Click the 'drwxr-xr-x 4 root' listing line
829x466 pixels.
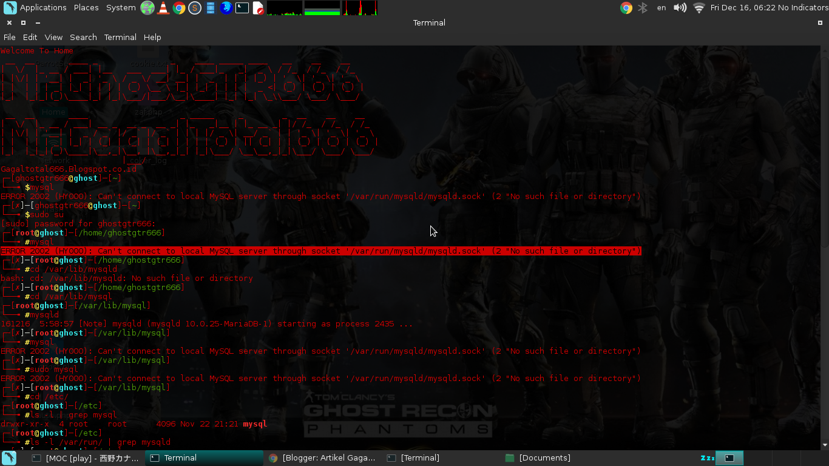coord(134,424)
